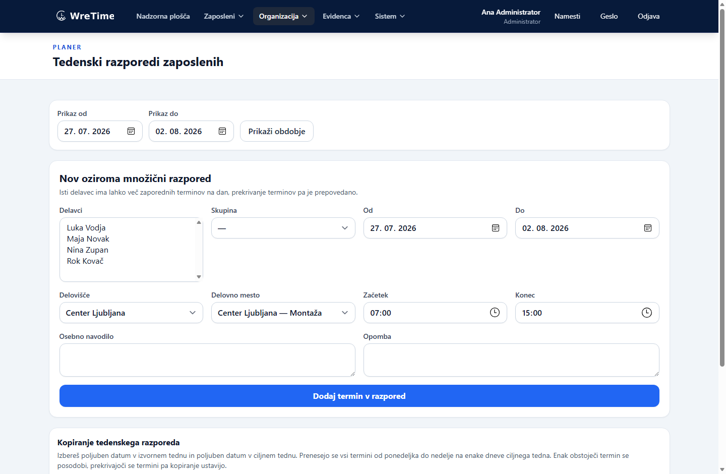Open the Zaposleni menu
This screenshot has height=474, width=726.
coord(224,16)
